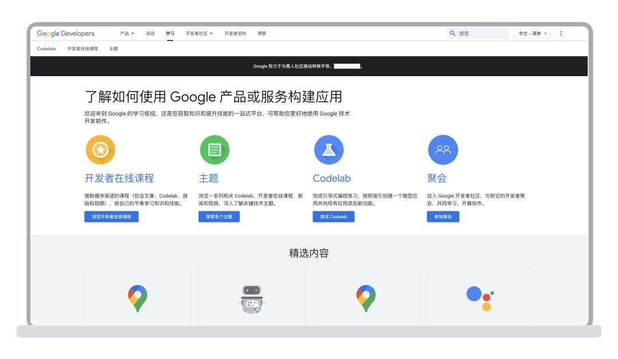Open the third card with Maps pin
618x359 pixels.
366,298
